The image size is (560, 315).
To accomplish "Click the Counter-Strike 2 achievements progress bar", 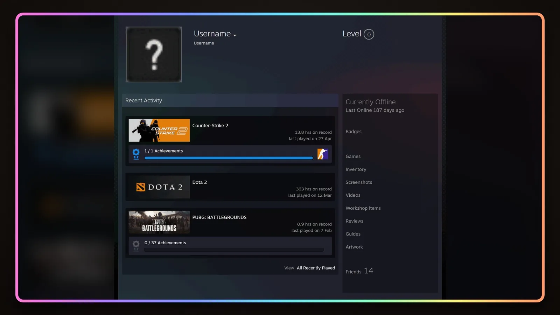I will point(229,158).
